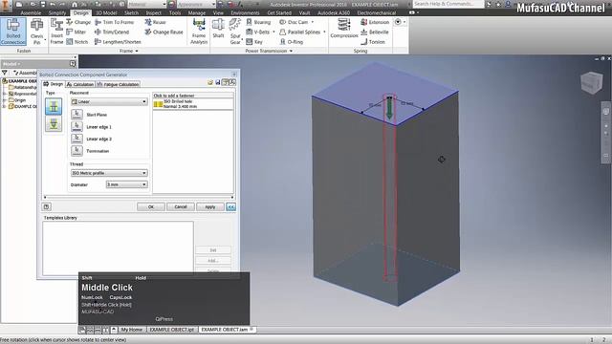
Task: Open the EXAMPLE OBJECT.ipt document tab
Action: [x=171, y=330]
